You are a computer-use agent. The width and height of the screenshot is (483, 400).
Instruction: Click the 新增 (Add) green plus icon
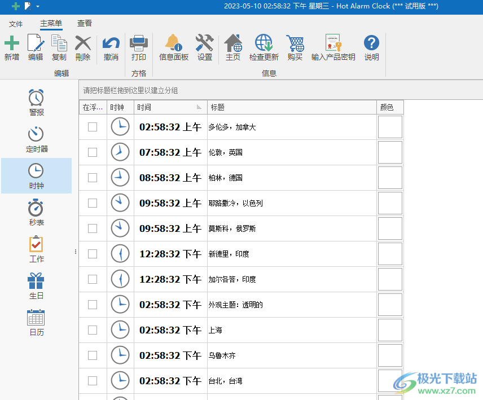(12, 43)
